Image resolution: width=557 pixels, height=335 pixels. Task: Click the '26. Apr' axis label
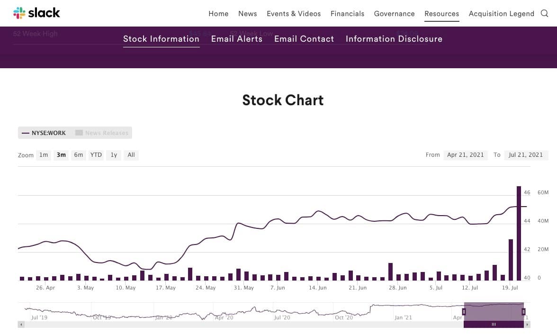click(45, 288)
